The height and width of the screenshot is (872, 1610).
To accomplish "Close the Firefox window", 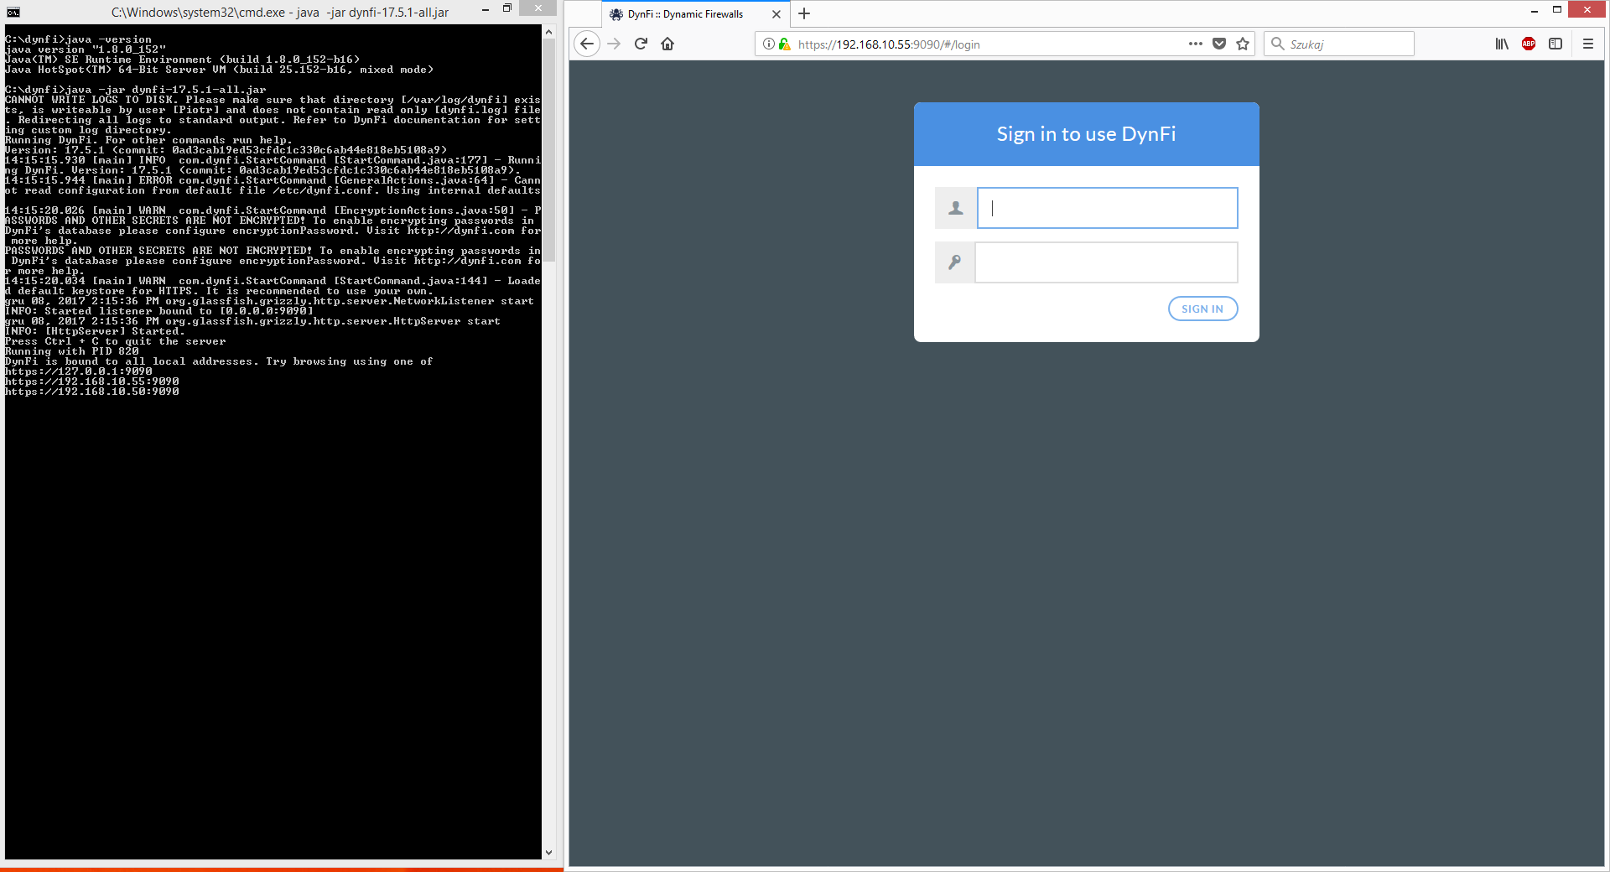I will pyautogui.click(x=1587, y=9).
